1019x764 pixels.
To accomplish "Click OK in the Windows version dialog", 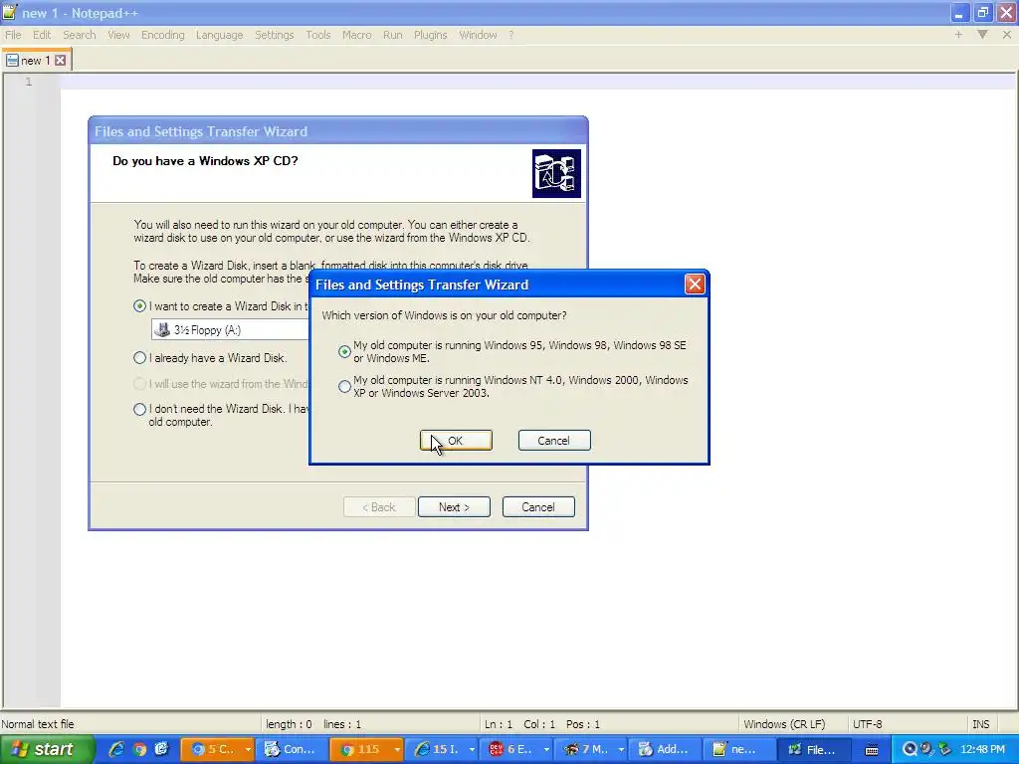I will 456,441.
